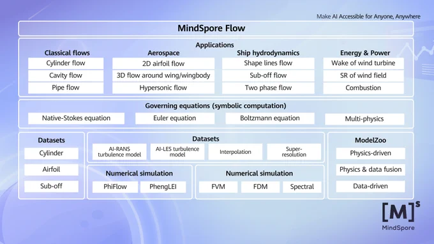The image size is (434, 244).
Task: Click the Pipe flow box
Action: (x=66, y=88)
